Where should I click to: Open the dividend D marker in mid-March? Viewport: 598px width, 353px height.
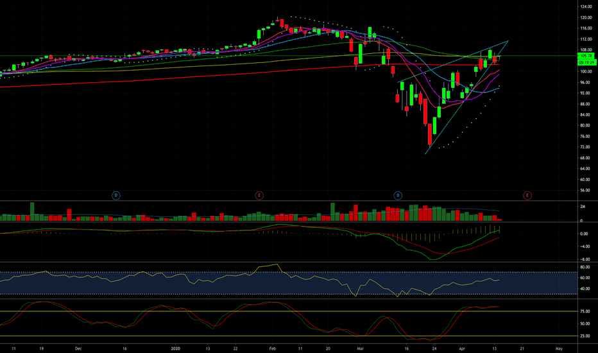click(x=398, y=195)
